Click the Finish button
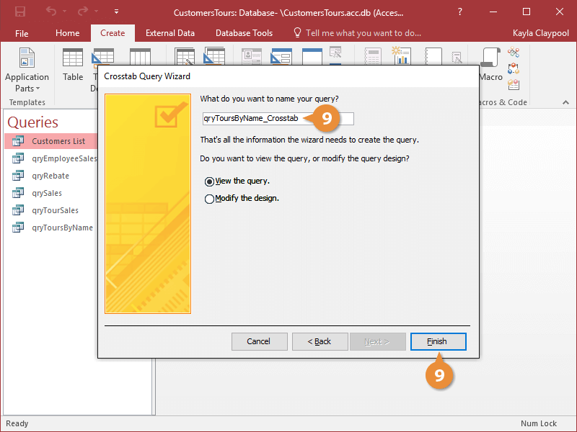577x432 pixels. coord(439,341)
